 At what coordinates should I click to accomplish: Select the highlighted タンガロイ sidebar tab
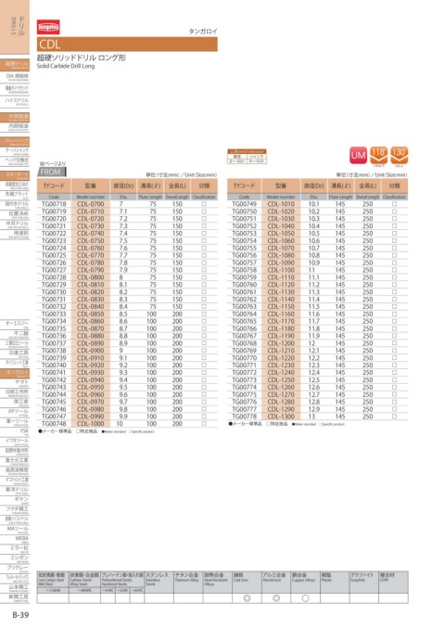coord(15,373)
